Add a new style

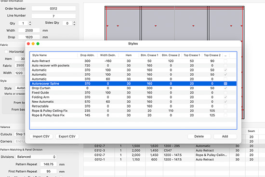tap(225, 136)
